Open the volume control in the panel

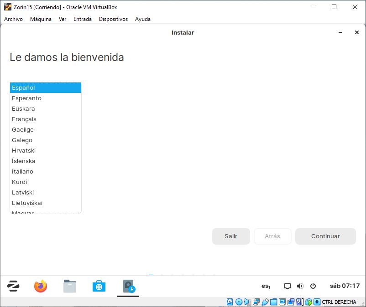pyautogui.click(x=300, y=286)
